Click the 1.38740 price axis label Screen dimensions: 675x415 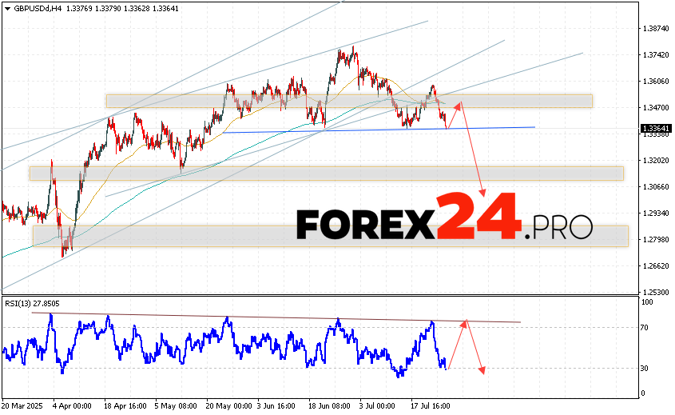[x=655, y=29]
